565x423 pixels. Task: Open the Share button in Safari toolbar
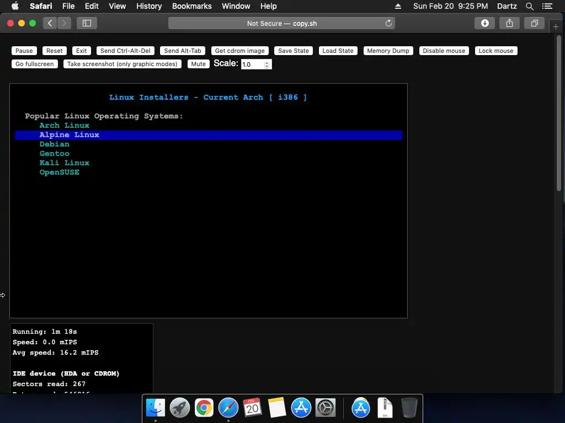point(509,23)
